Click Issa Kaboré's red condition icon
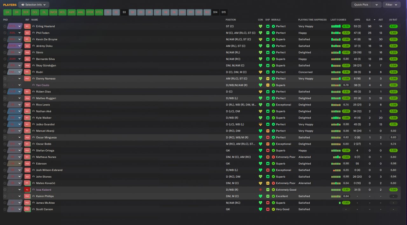Viewport: 407px width, 225px height. coord(261,190)
